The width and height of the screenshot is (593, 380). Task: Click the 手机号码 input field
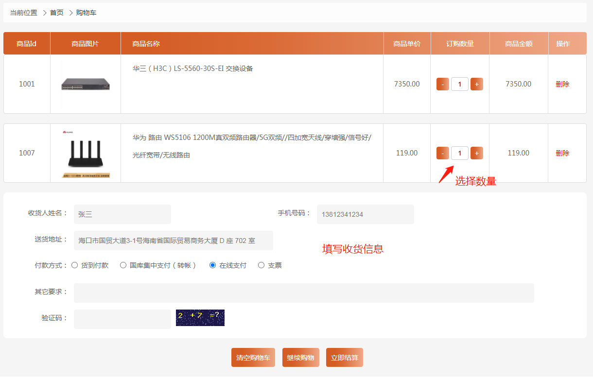[x=366, y=214]
